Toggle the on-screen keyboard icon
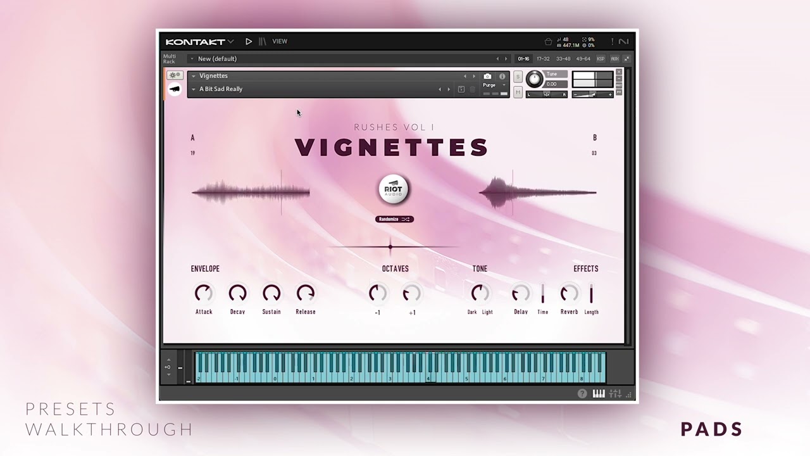Screen dimensions: 810x456 click(599, 394)
